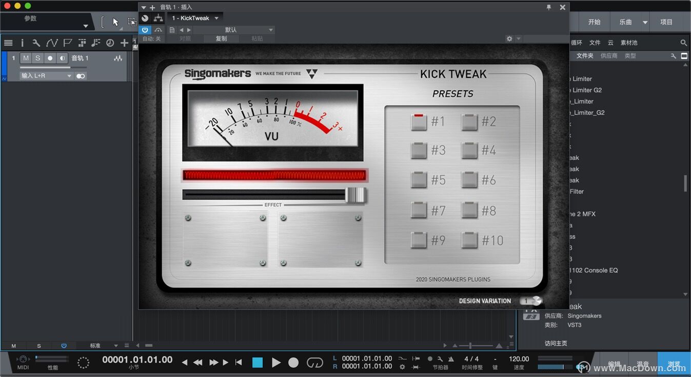Switch to the 乐曲 page
The image size is (691, 377).
click(625, 22)
